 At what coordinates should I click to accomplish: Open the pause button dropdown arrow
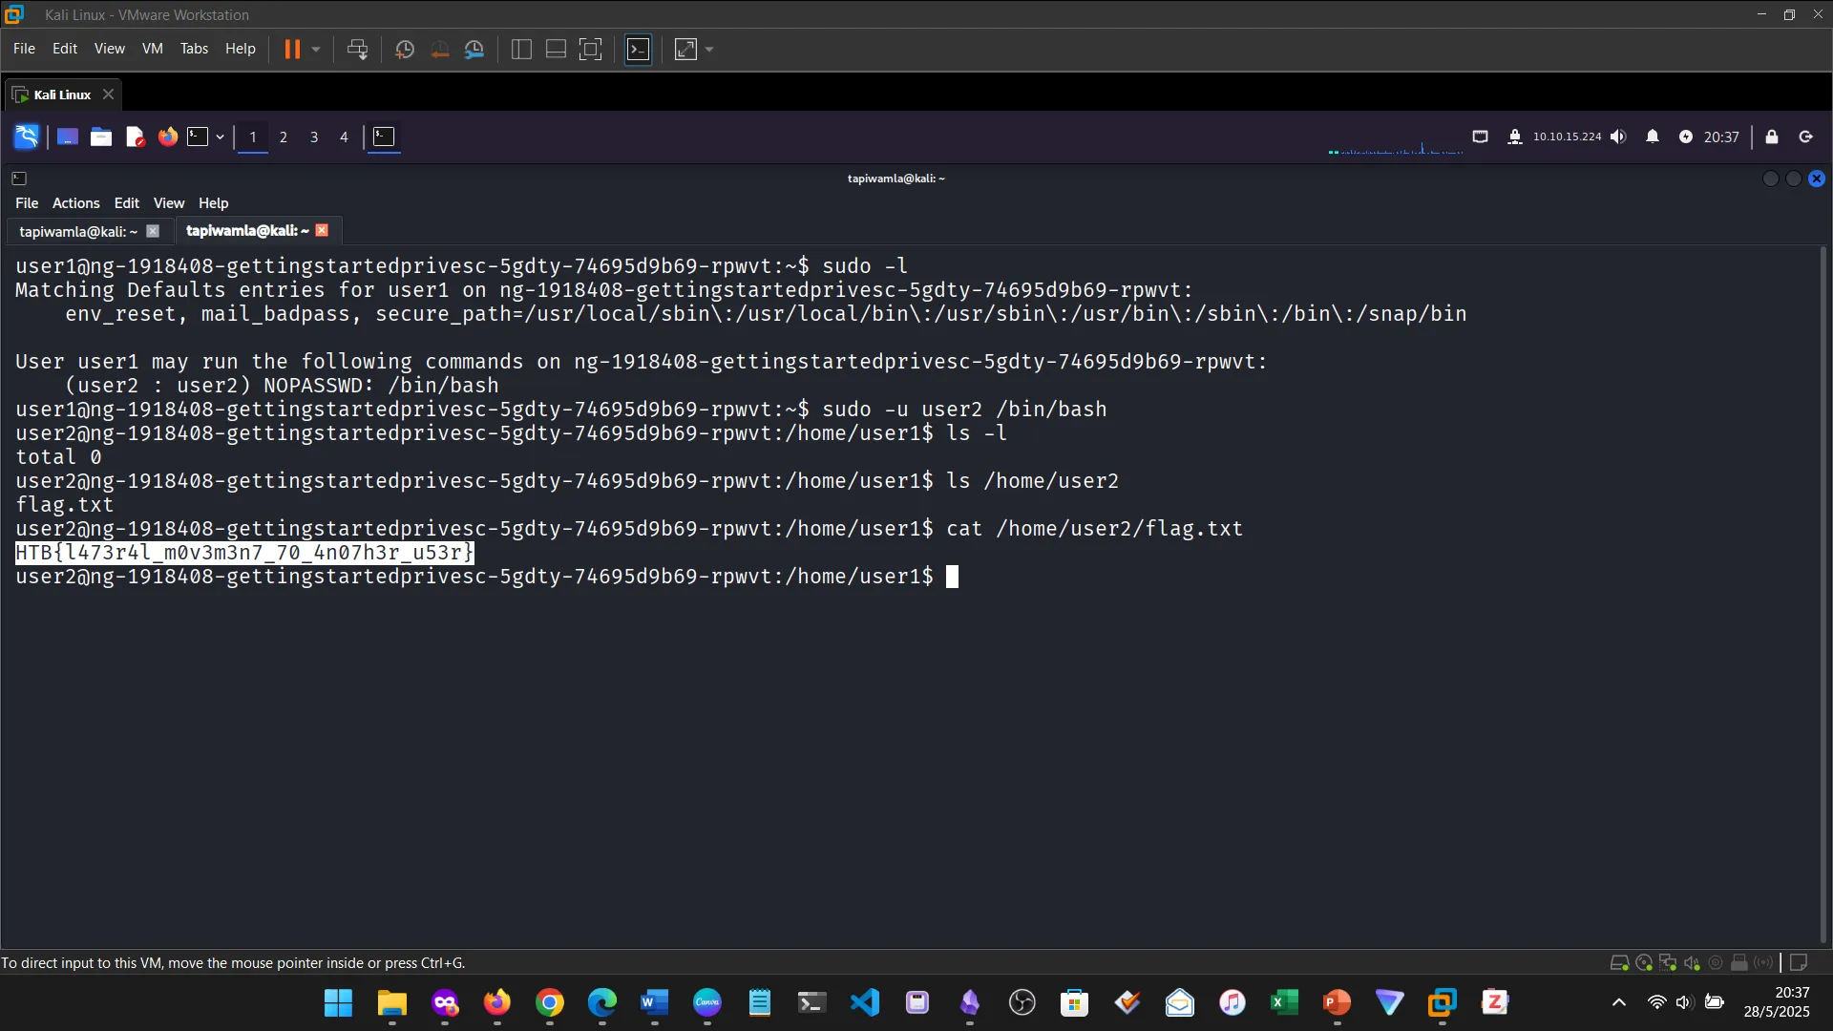pos(316,49)
